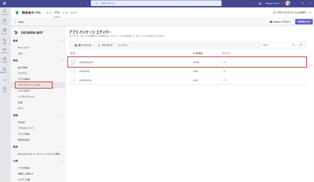Open the Calls phone icon
This screenshot has width=314, height=182.
5,40
